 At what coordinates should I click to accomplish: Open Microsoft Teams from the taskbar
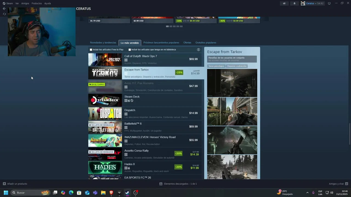click(x=95, y=193)
